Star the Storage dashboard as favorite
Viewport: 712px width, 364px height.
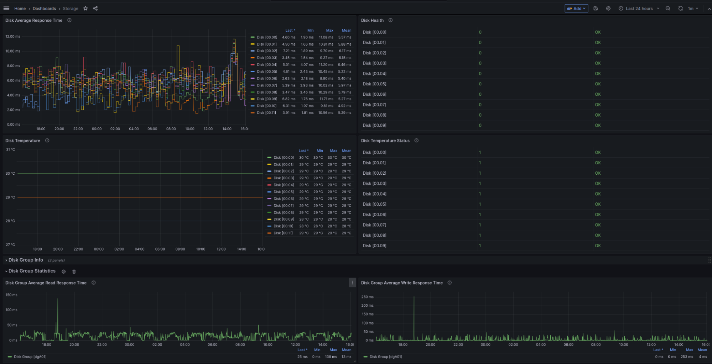(x=85, y=8)
